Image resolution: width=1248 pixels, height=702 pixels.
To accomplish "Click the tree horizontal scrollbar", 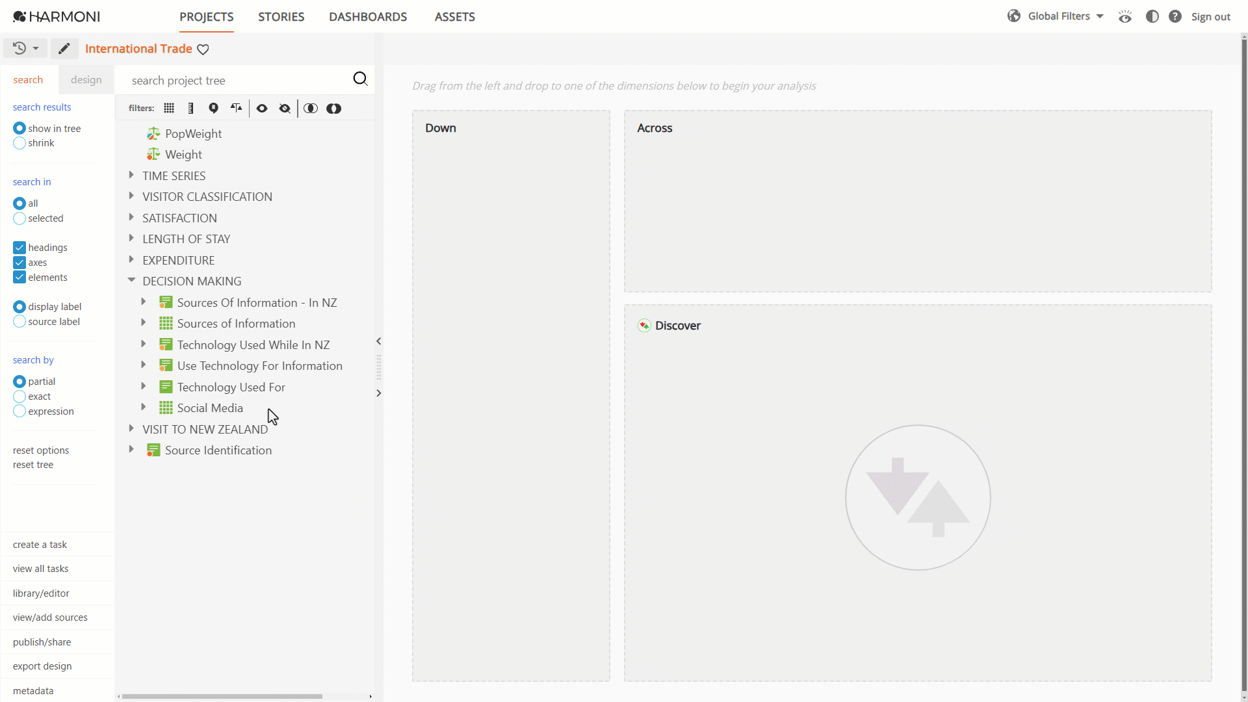I will coord(222,696).
